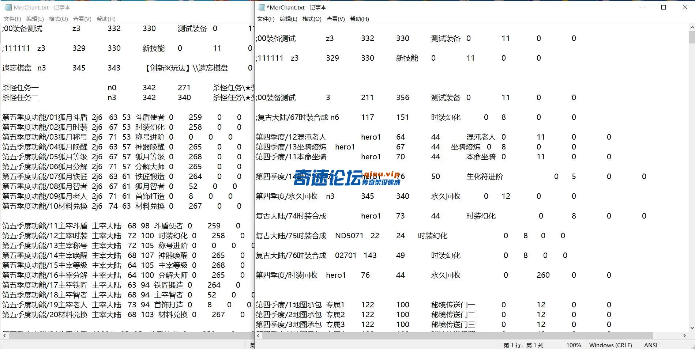Screen dimensions: 695x349
Task: Click 第四季度/11本命坐骑 in right window
Action: point(291,157)
